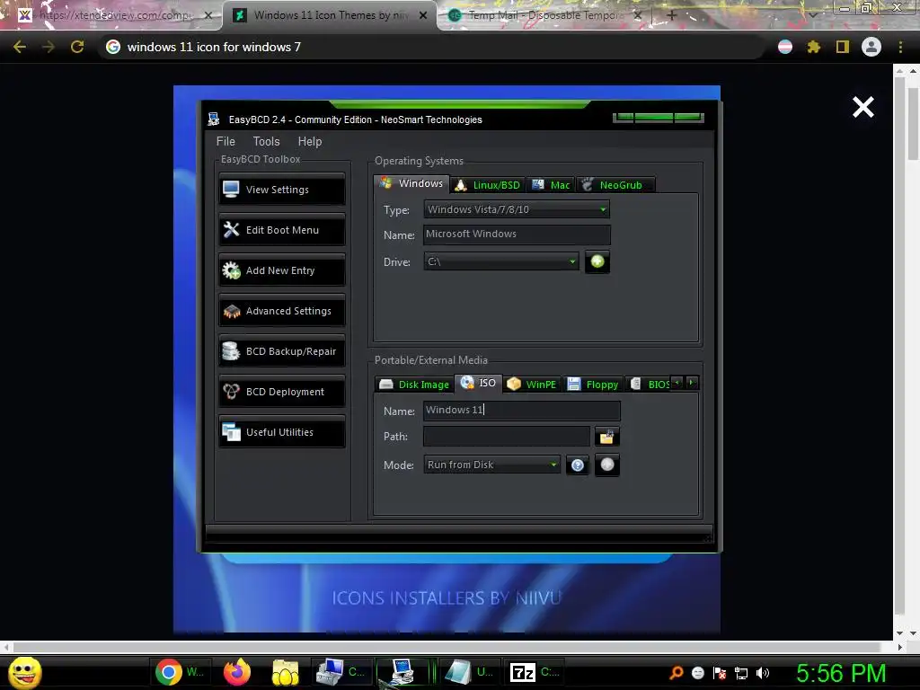Click the BCD Deployment button
The width and height of the screenshot is (920, 690).
point(282,392)
